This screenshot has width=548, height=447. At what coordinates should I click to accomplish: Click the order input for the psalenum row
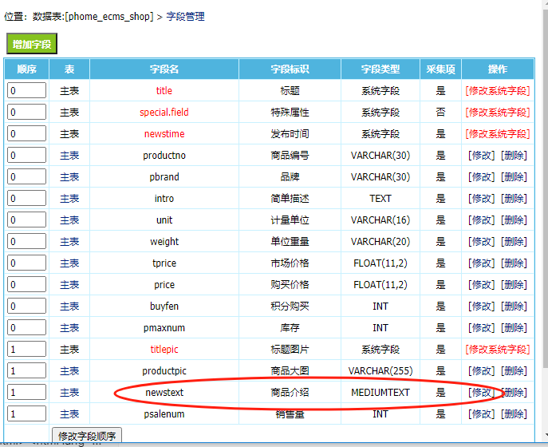(x=27, y=414)
